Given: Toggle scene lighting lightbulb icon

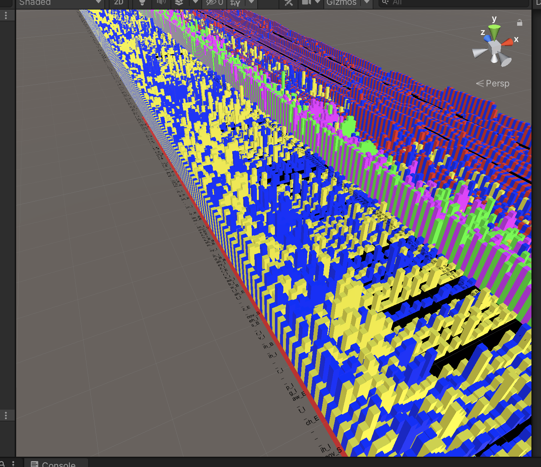Looking at the screenshot, I should 142,3.
